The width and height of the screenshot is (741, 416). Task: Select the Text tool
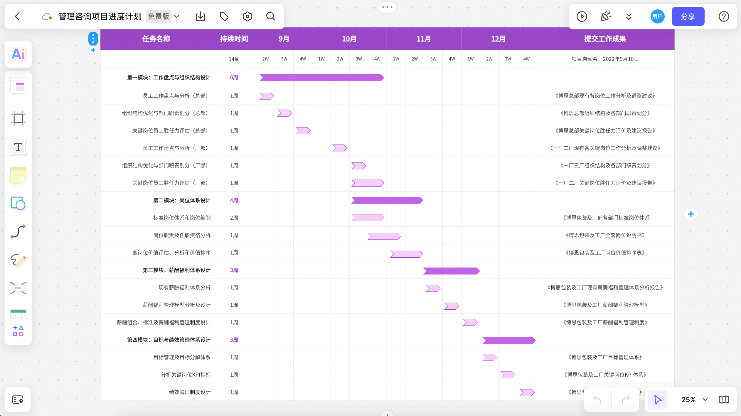[x=18, y=147]
